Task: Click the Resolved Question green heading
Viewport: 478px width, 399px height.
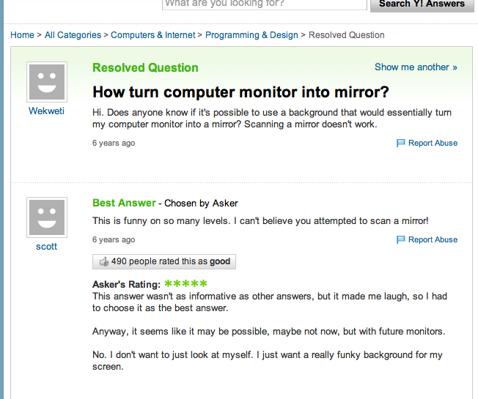Action: 145,68
